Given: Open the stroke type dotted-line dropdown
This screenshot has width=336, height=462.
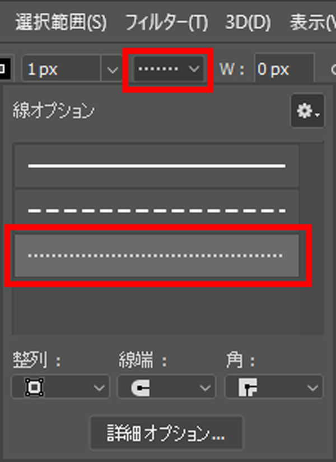Looking at the screenshot, I should click(169, 69).
